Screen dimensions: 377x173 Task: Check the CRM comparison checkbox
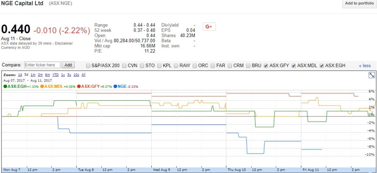click(x=230, y=66)
